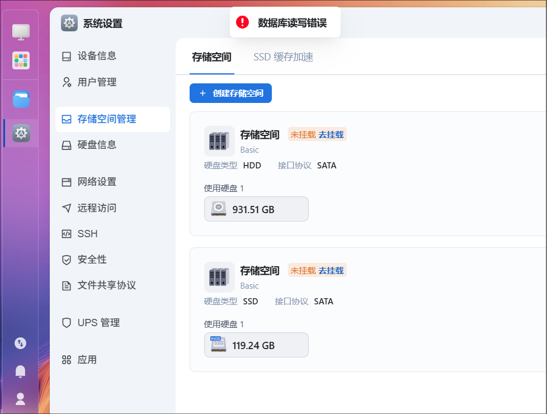The height and width of the screenshot is (414, 547).
Task: Click the 用户管理 person icon
Action: click(x=67, y=82)
